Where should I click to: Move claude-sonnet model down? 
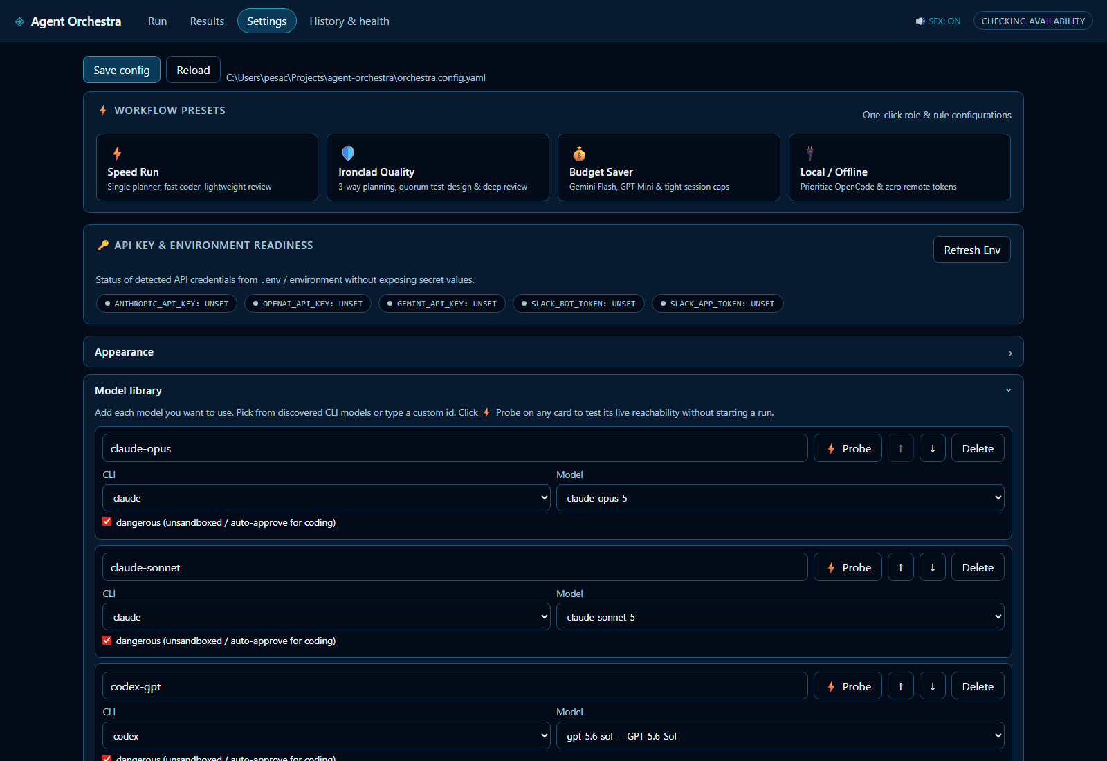(933, 567)
